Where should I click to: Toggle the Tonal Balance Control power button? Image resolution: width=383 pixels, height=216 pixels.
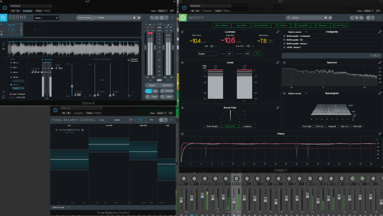(x=55, y=110)
